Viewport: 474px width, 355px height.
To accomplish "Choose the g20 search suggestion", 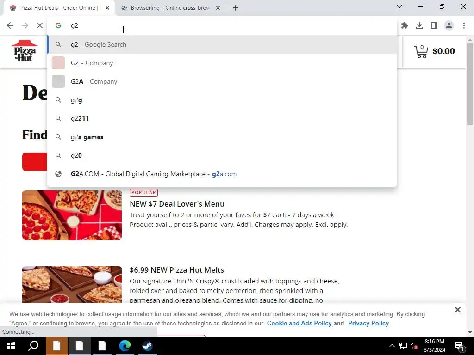I will pos(222,155).
